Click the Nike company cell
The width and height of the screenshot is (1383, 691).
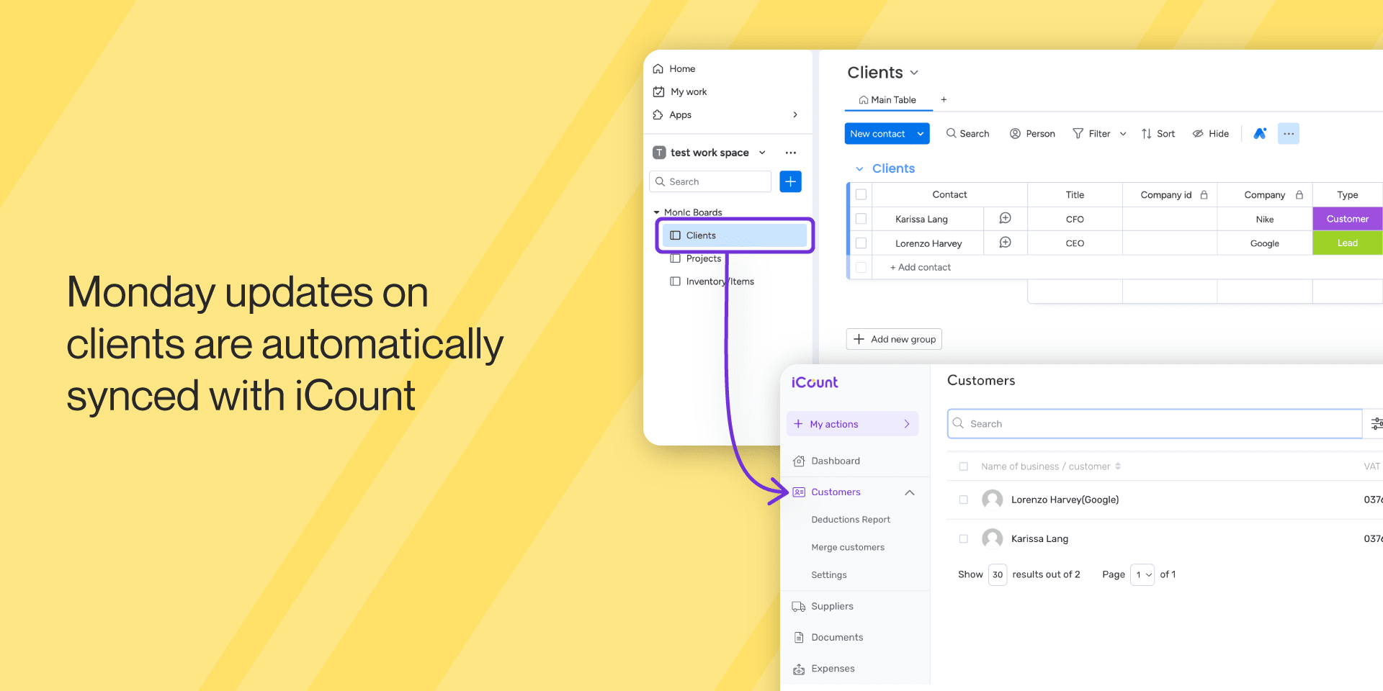(x=1265, y=219)
